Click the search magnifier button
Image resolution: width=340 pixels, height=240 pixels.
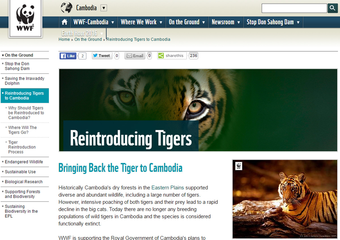click(333, 8)
